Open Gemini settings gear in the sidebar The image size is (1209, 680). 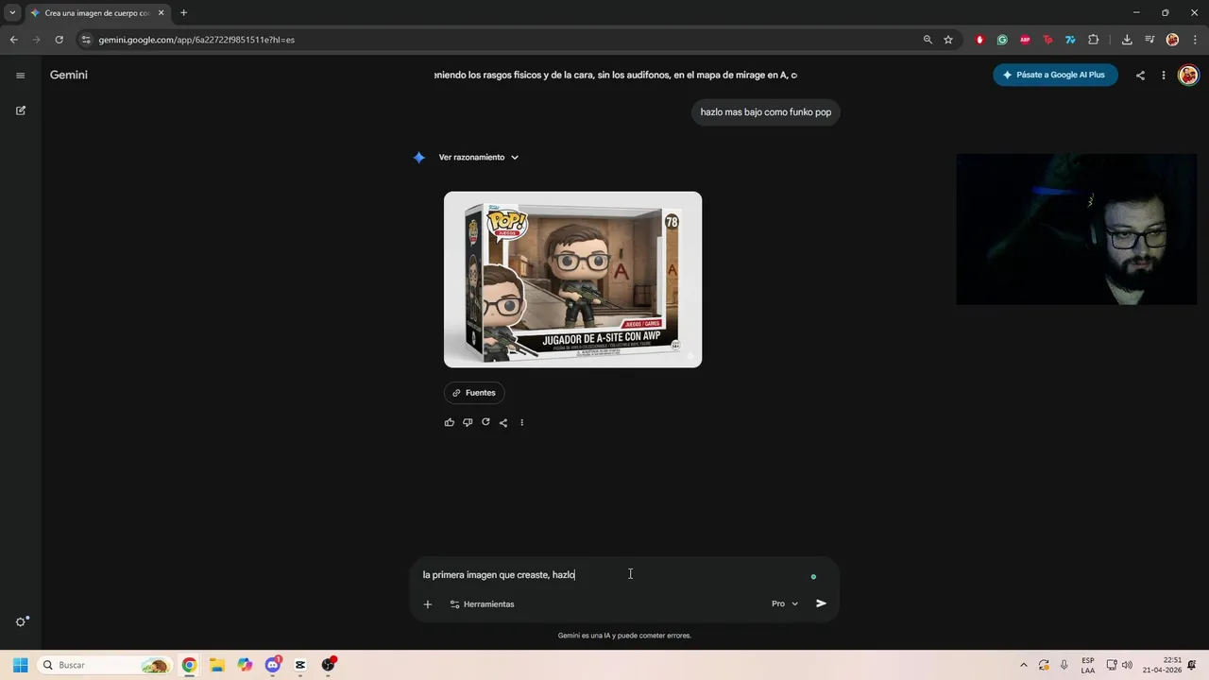21,621
